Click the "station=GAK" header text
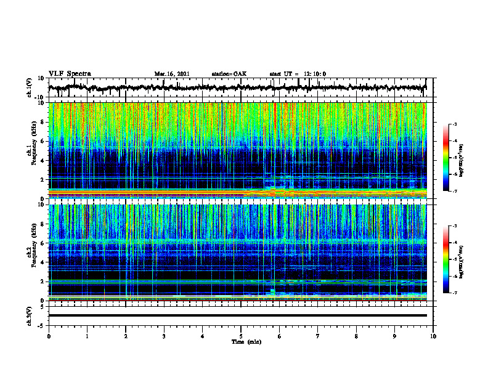This screenshot has width=488, height=377. click(x=229, y=74)
